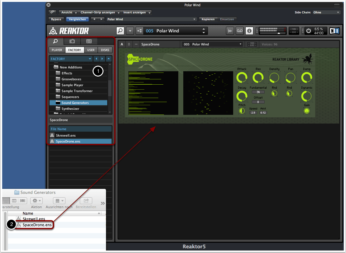346x253 pixels.
Task: Select the Synthesizer folder in browser
Action: 70,109
